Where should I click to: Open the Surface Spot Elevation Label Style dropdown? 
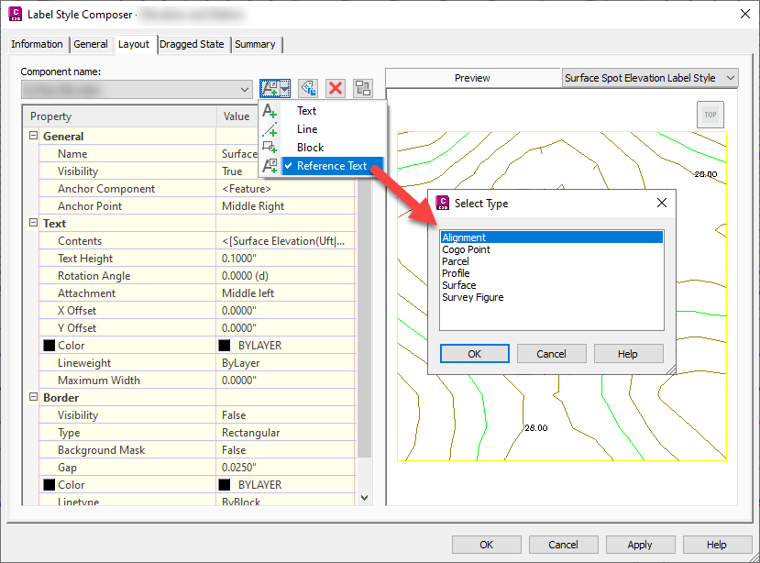tap(729, 77)
